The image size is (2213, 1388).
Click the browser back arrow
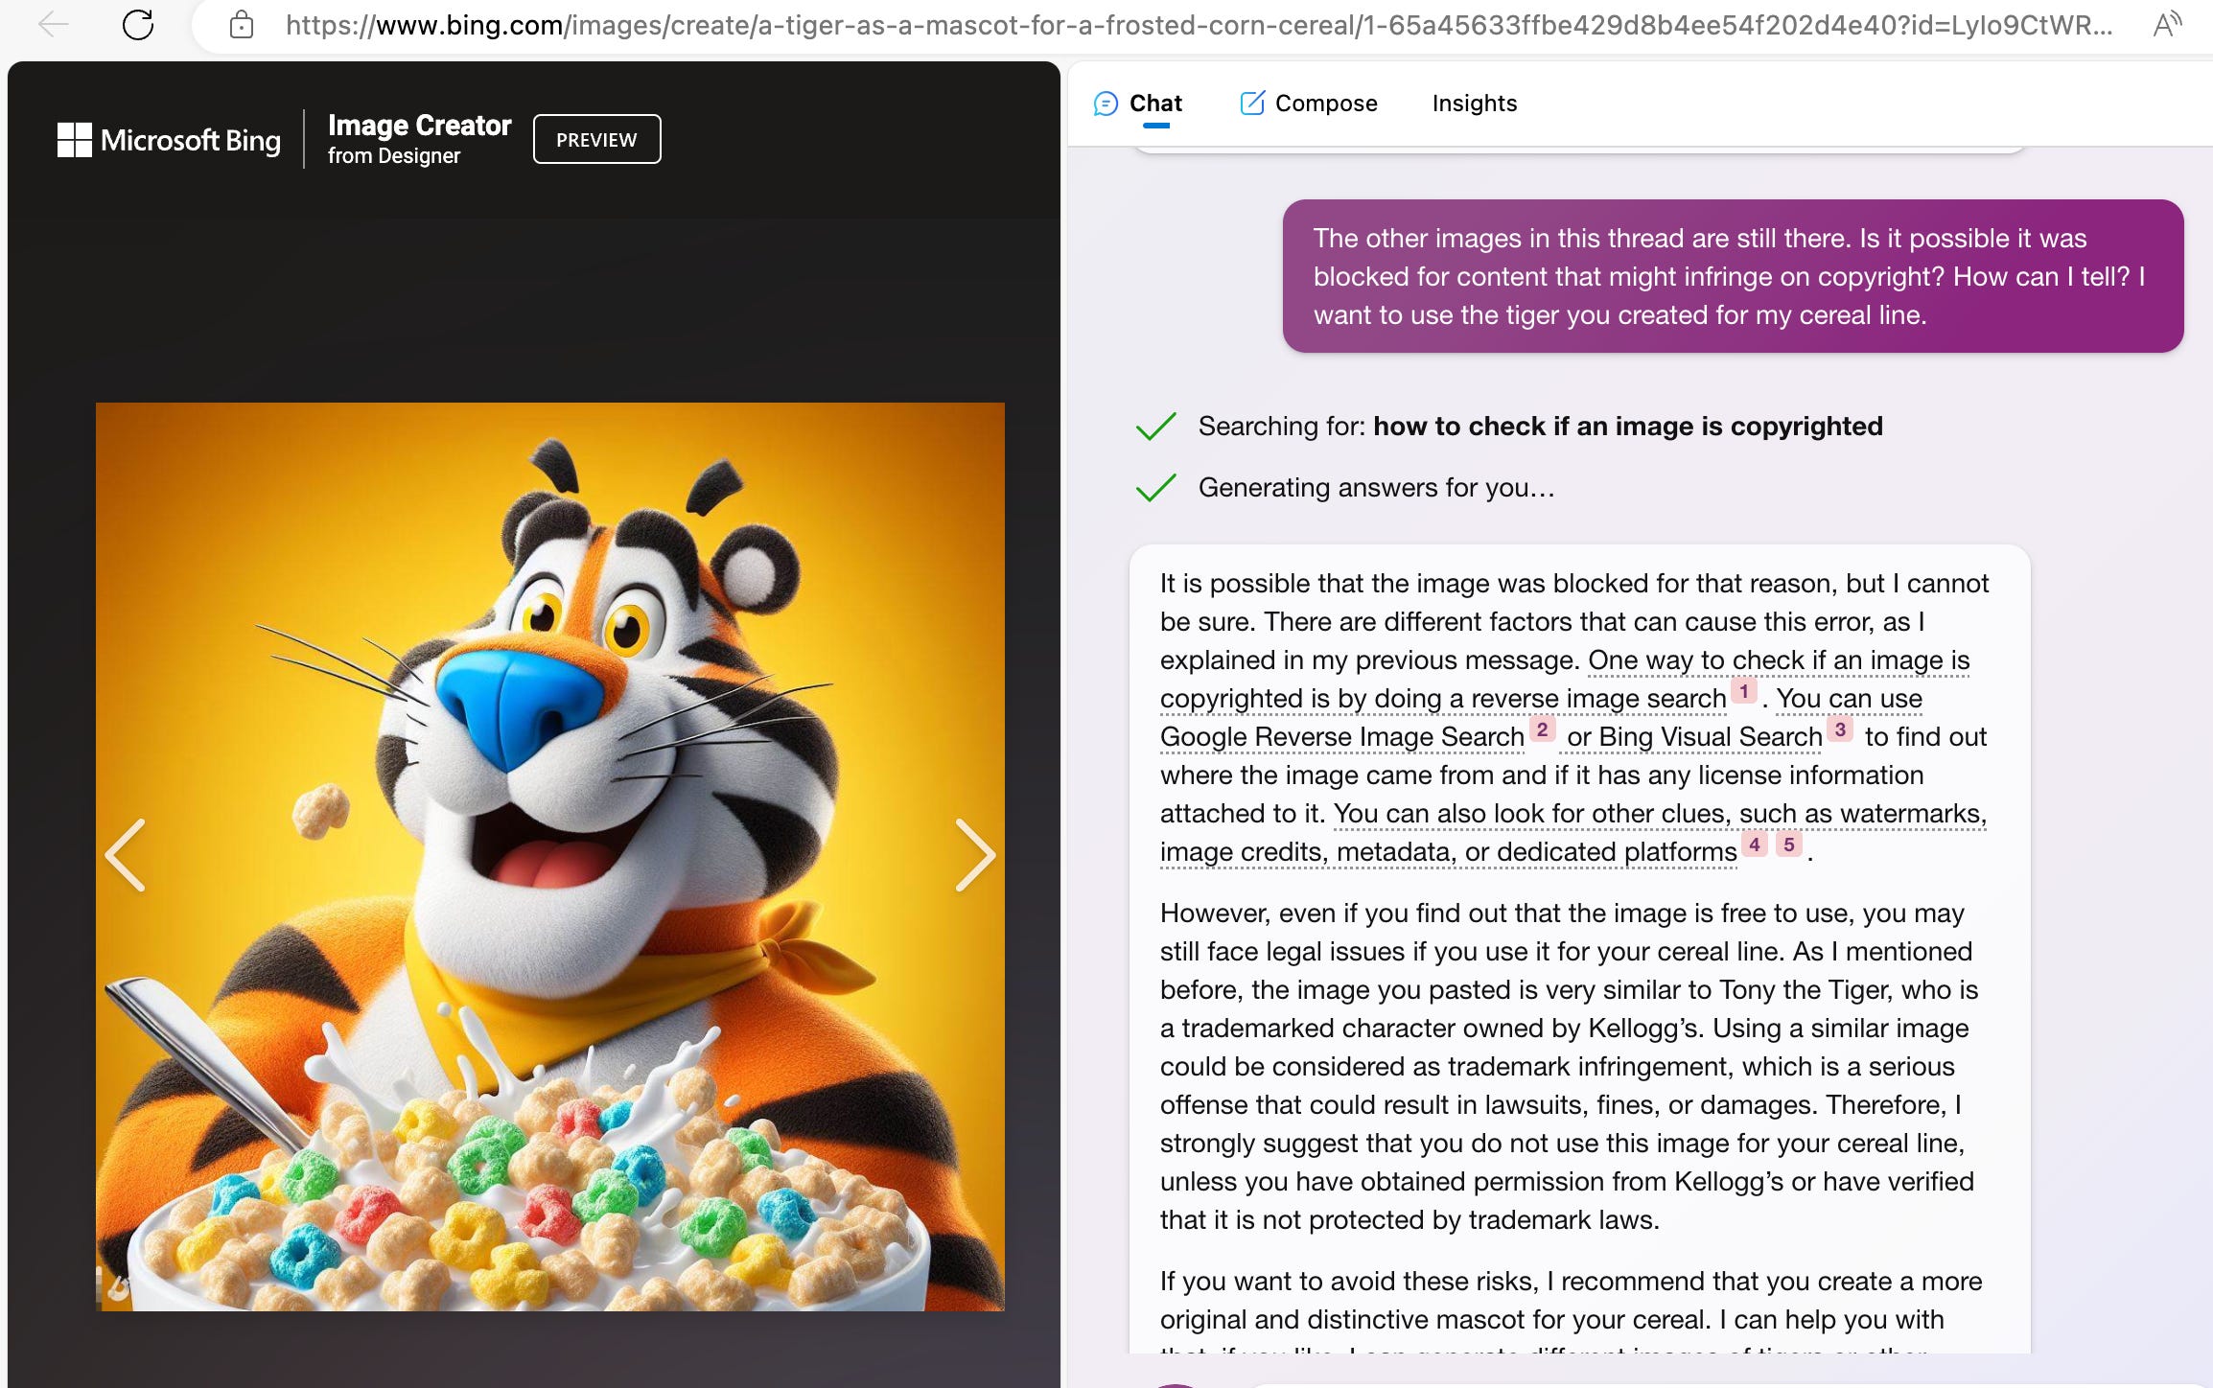click(53, 24)
